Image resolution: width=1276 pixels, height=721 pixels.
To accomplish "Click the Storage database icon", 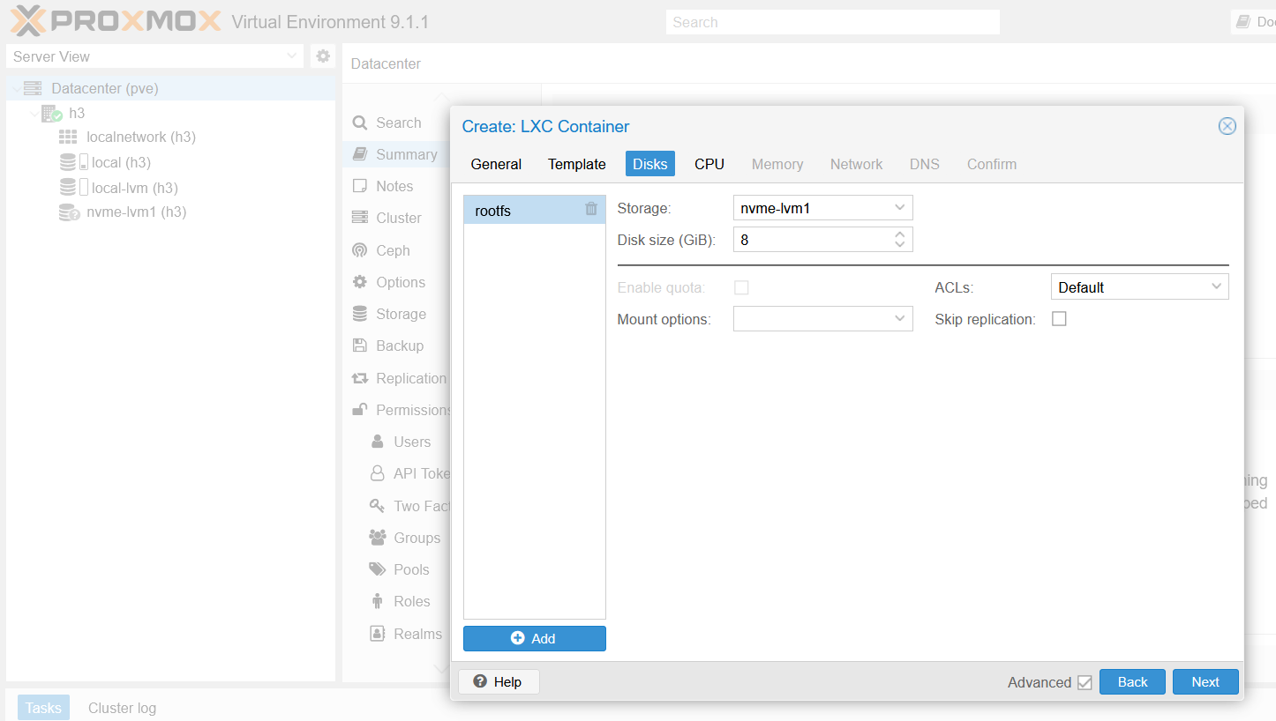I will tap(359, 314).
